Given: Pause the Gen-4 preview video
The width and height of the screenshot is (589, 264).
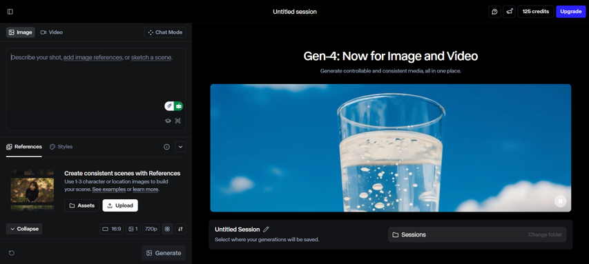Looking at the screenshot, I should [x=560, y=201].
